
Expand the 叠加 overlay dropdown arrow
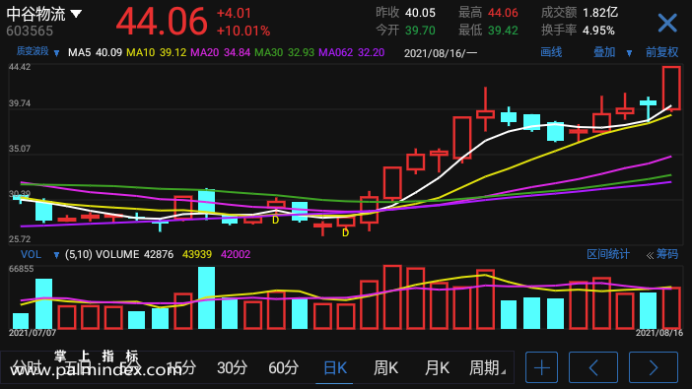629,53
